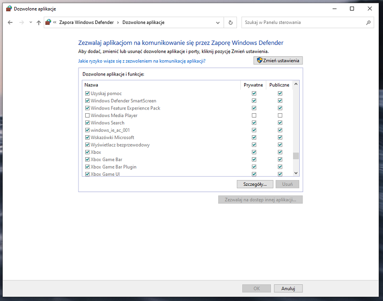
Task: Go back with the left arrow
Action: [x=10, y=22]
